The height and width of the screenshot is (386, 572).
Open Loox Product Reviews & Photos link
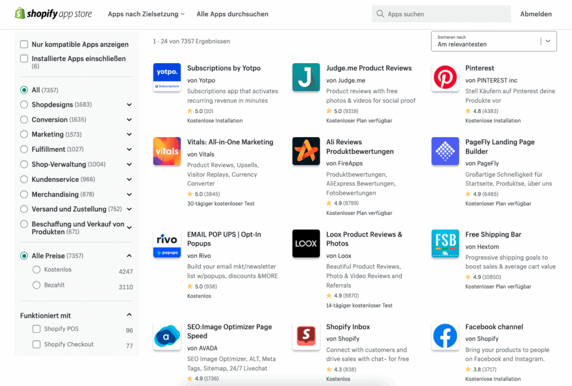coord(364,239)
